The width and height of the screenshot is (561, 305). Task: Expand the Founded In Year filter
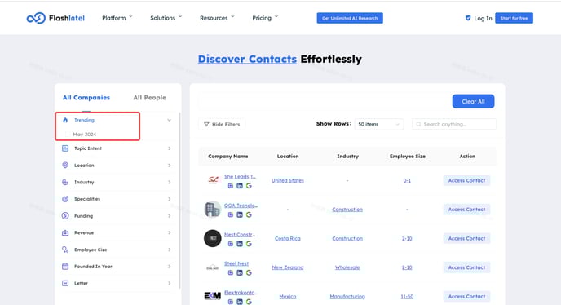coord(170,267)
